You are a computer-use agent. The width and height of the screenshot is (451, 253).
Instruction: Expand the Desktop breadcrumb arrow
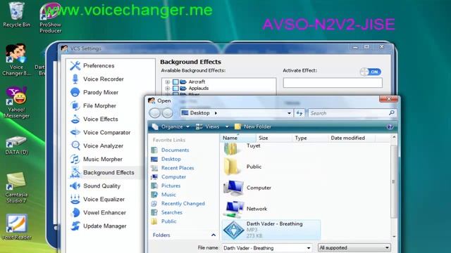click(216, 113)
